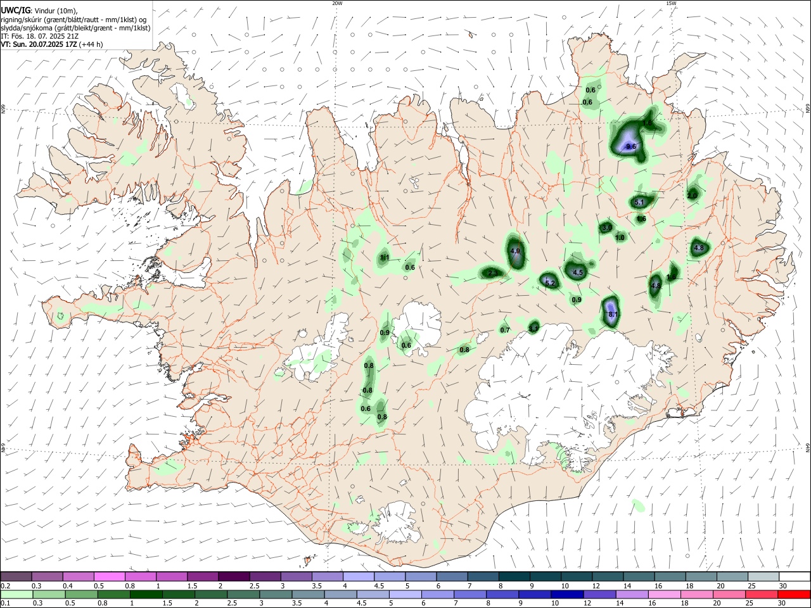Select the pale grey 25–30 snow legend swatch
Viewport: 811px width, 608px height.
coord(765,576)
